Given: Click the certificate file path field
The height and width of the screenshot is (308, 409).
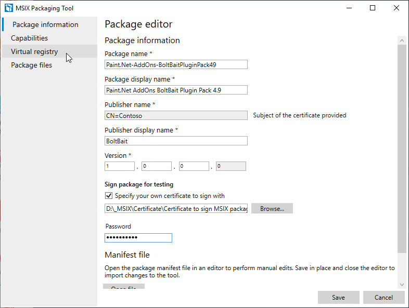Looking at the screenshot, I should pyautogui.click(x=176, y=208).
